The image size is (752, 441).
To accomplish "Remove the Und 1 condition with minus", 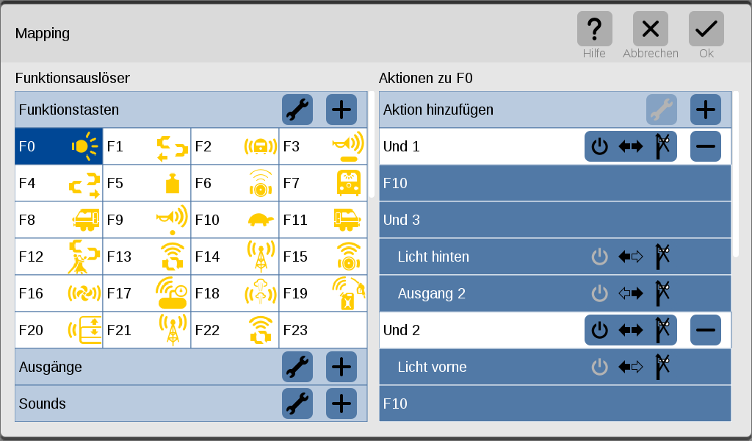I will tap(705, 146).
